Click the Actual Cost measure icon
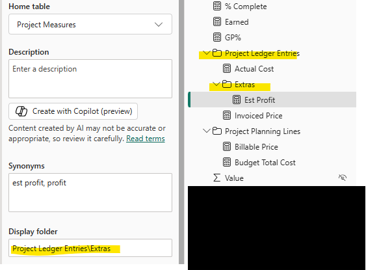366x270 pixels. (227, 69)
